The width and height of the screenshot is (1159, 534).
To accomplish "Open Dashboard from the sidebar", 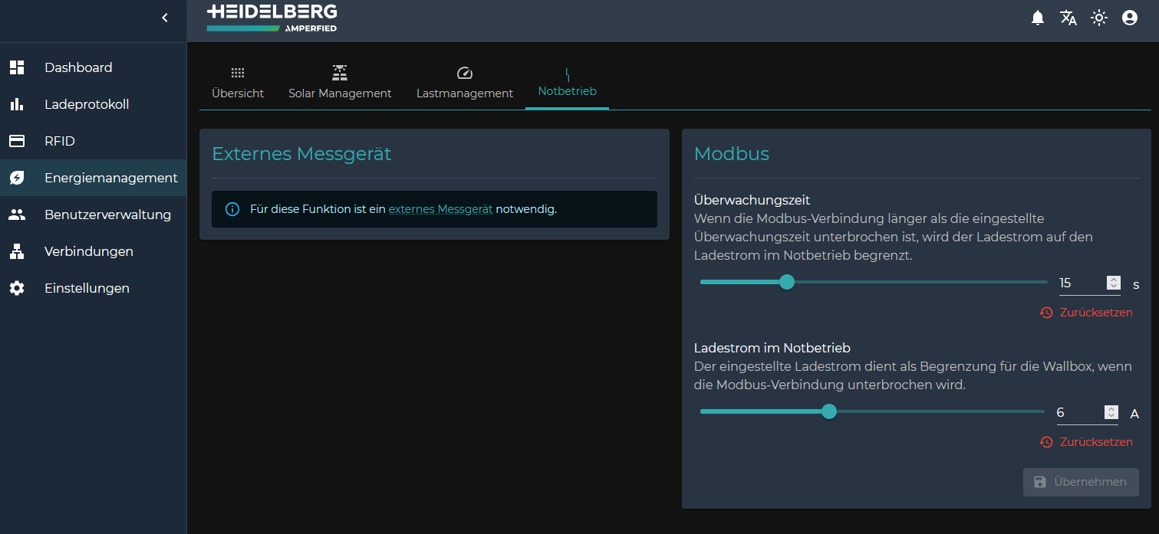I will (78, 67).
